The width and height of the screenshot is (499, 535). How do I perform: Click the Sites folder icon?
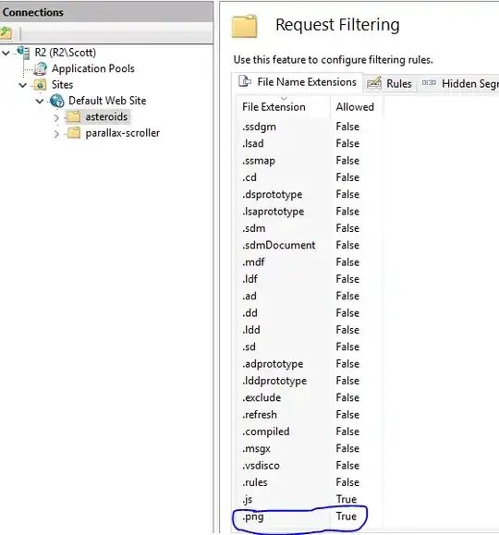pos(41,85)
